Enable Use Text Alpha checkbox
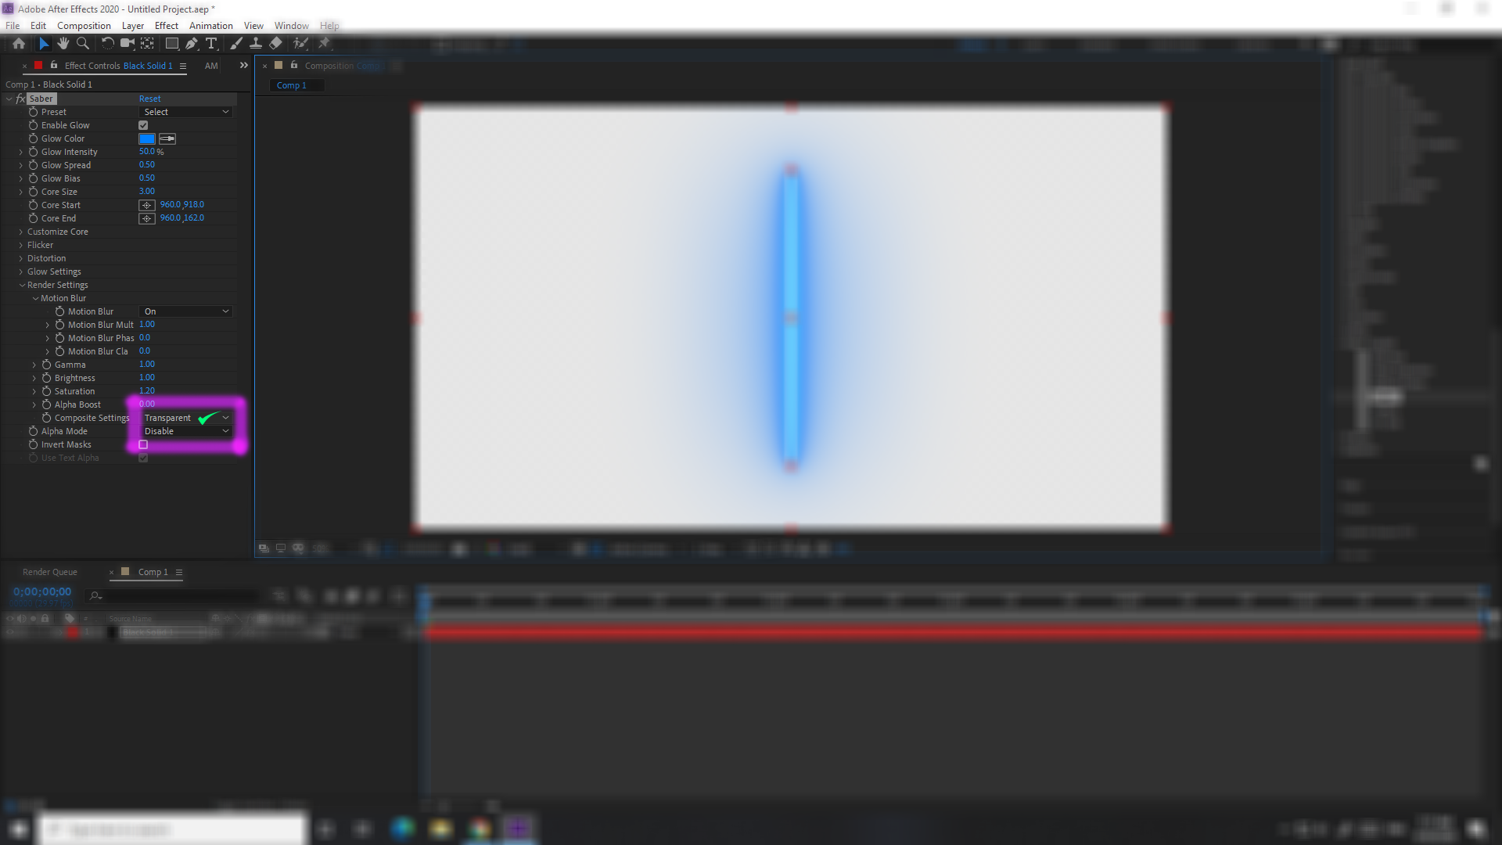The image size is (1502, 845). (143, 458)
